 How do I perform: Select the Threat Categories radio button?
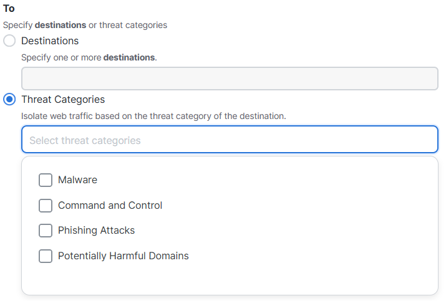click(x=9, y=100)
